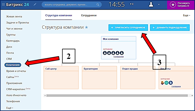Click third employee avatar in Моя компания
Viewport: 195px width, 111px height.
113,53
